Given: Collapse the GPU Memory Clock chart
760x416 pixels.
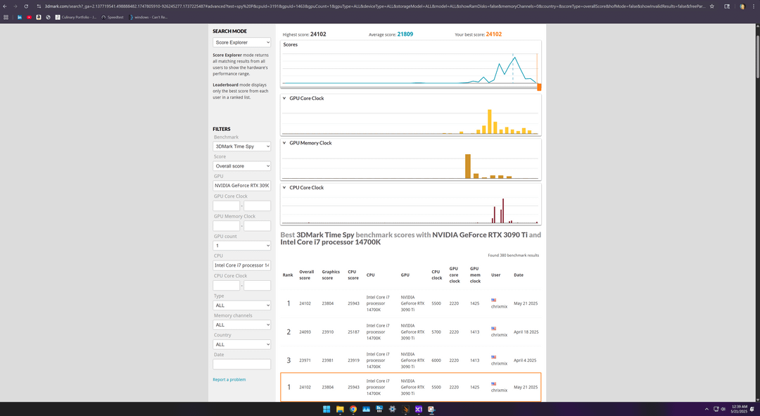Looking at the screenshot, I should click(x=284, y=143).
